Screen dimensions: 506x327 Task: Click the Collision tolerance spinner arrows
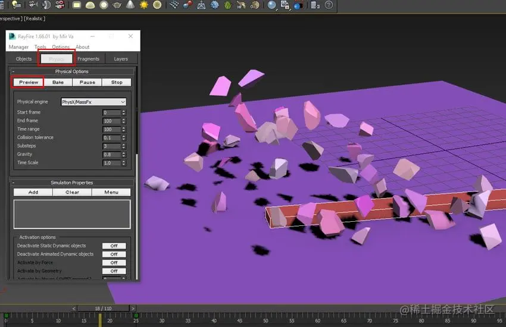point(124,137)
